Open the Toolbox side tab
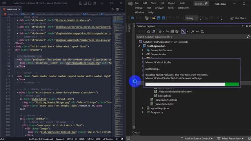The height and width of the screenshot is (141, 251). click(129, 27)
